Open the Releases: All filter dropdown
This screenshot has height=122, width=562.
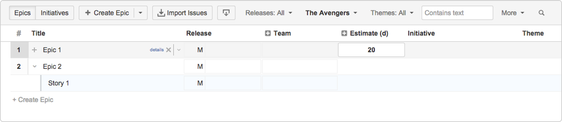pyautogui.click(x=269, y=13)
